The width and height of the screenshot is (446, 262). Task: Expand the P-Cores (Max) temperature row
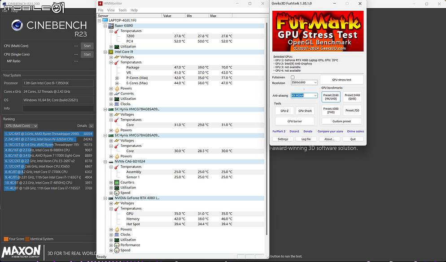[117, 78]
